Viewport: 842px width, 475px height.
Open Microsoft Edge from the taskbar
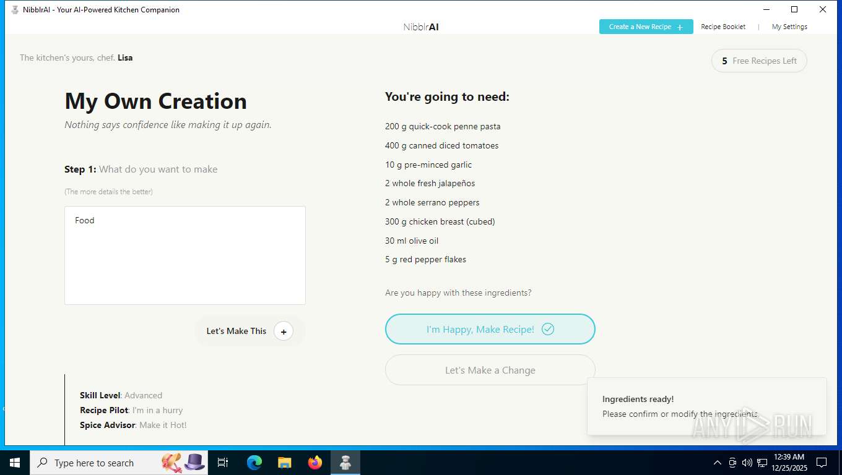tap(254, 463)
